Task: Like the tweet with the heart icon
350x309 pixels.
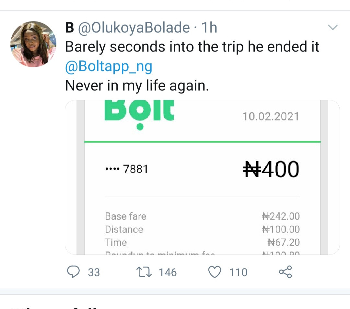Action: [x=214, y=272]
